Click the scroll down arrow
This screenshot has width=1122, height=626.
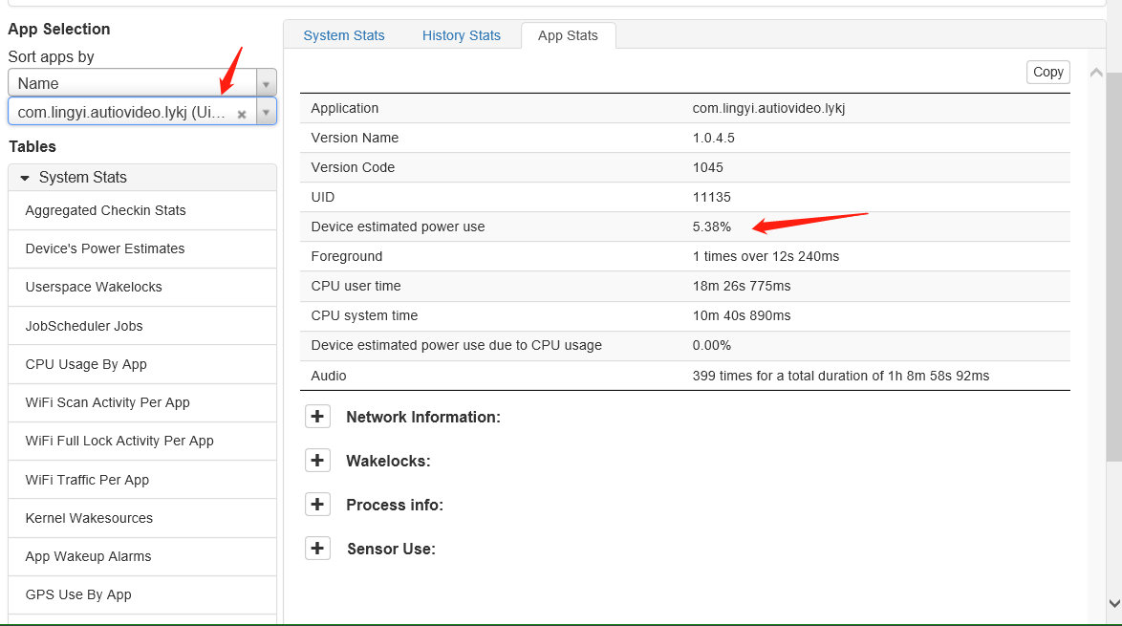(x=1114, y=604)
